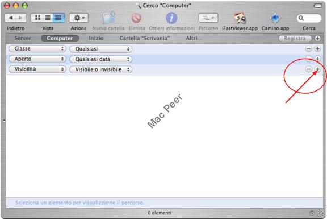Close the window with red button
The height and width of the screenshot is (219, 327).
tap(7, 6)
